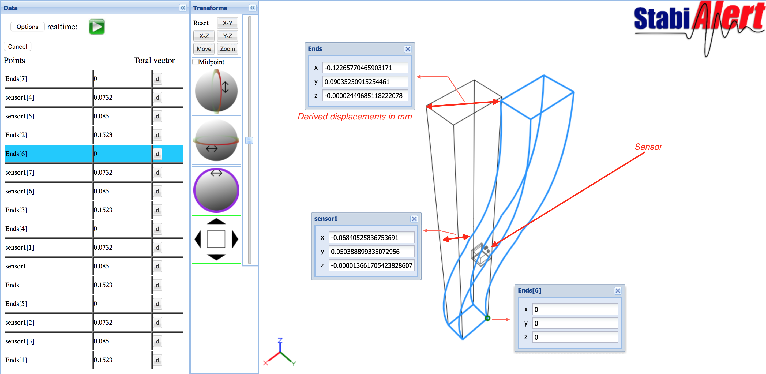Select the sensor1[6] point row
Image resolution: width=766 pixels, height=374 pixels.
tap(94, 191)
